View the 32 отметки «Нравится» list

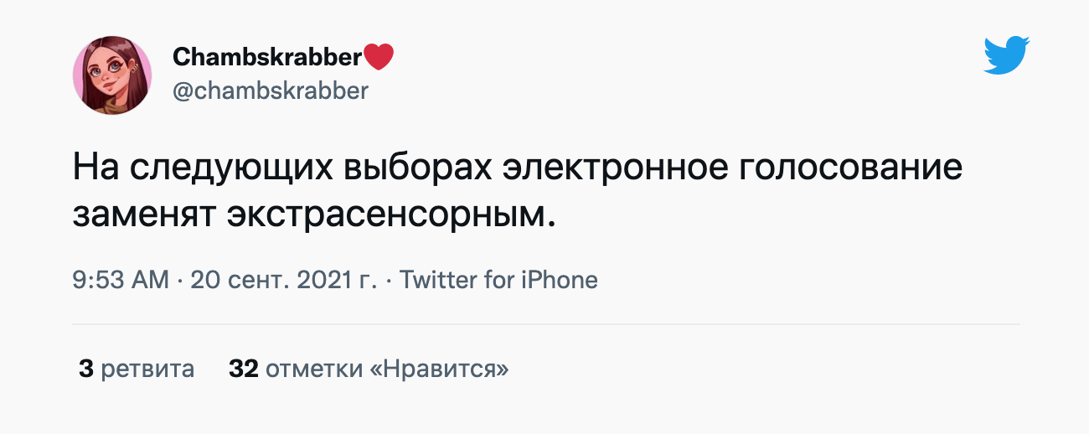pos(369,369)
